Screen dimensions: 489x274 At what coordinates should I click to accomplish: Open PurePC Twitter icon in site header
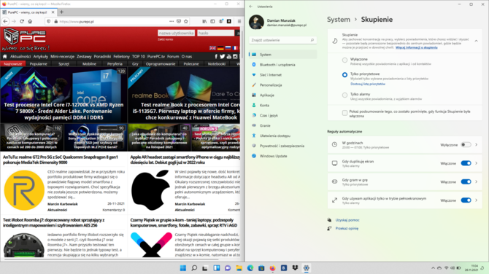point(223,56)
